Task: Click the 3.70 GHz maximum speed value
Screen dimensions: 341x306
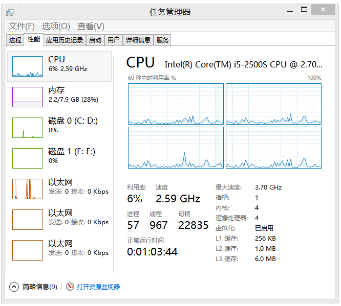Action: coord(268,187)
